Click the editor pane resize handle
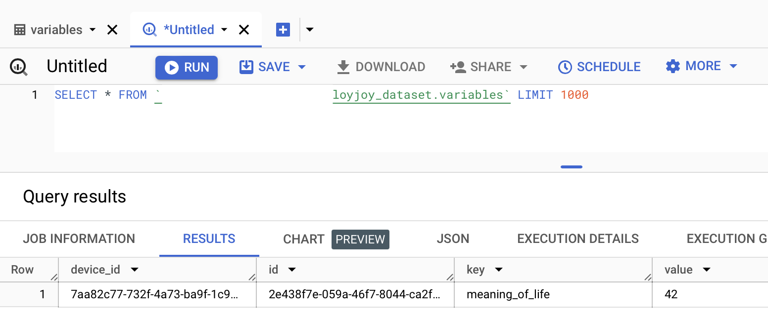Viewport: 768px width, 320px height. 571,167
